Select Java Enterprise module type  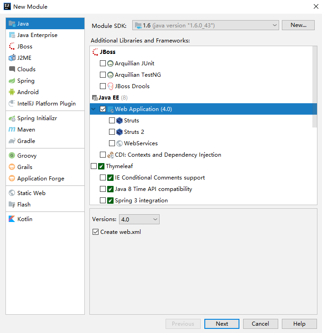(x=37, y=35)
